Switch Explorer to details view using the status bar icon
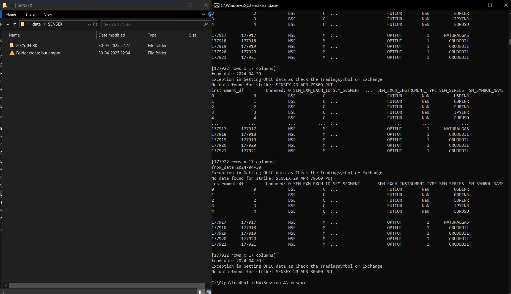Screen dimensions: 511x294 click(200, 292)
